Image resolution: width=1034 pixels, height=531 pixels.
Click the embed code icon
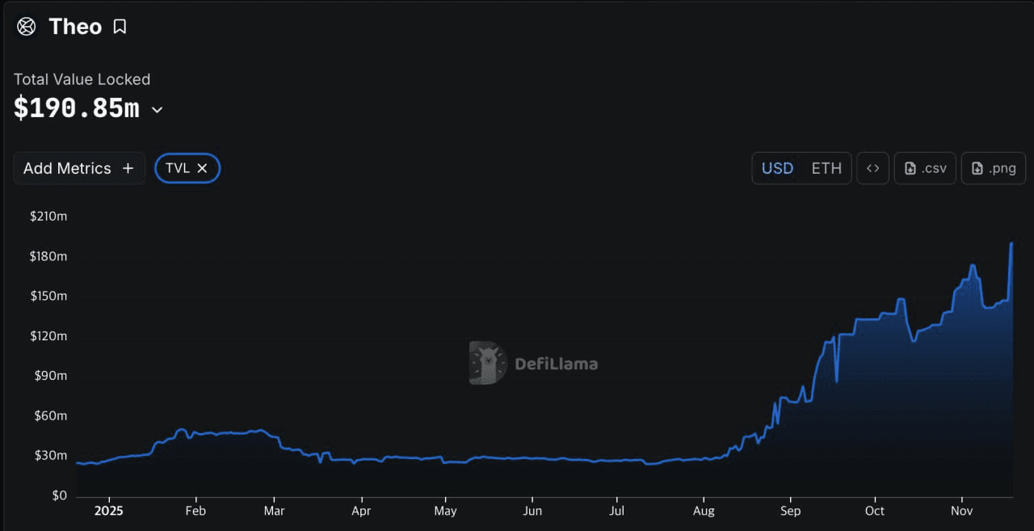coord(872,168)
